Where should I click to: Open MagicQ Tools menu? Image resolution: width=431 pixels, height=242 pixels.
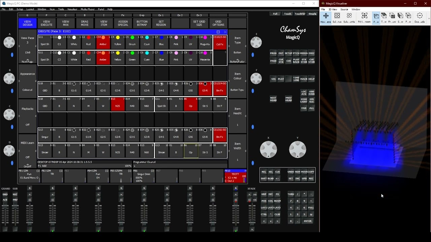(61, 9)
